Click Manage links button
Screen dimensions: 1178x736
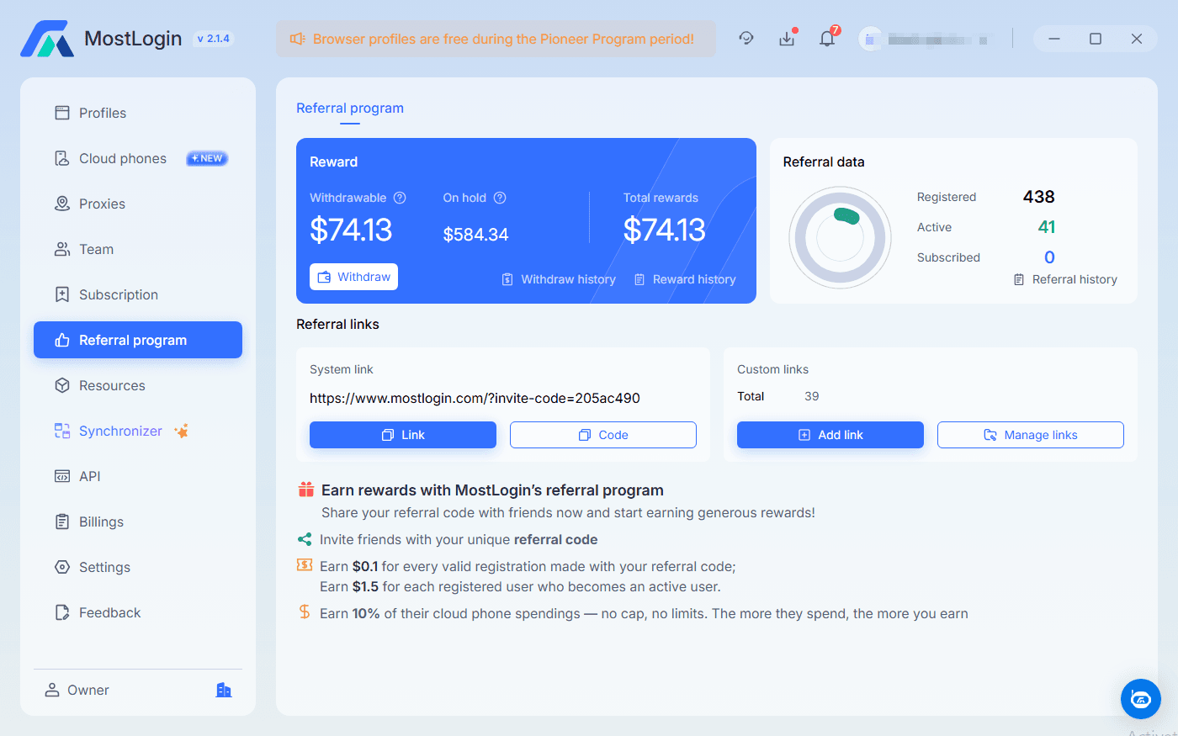[x=1031, y=435]
